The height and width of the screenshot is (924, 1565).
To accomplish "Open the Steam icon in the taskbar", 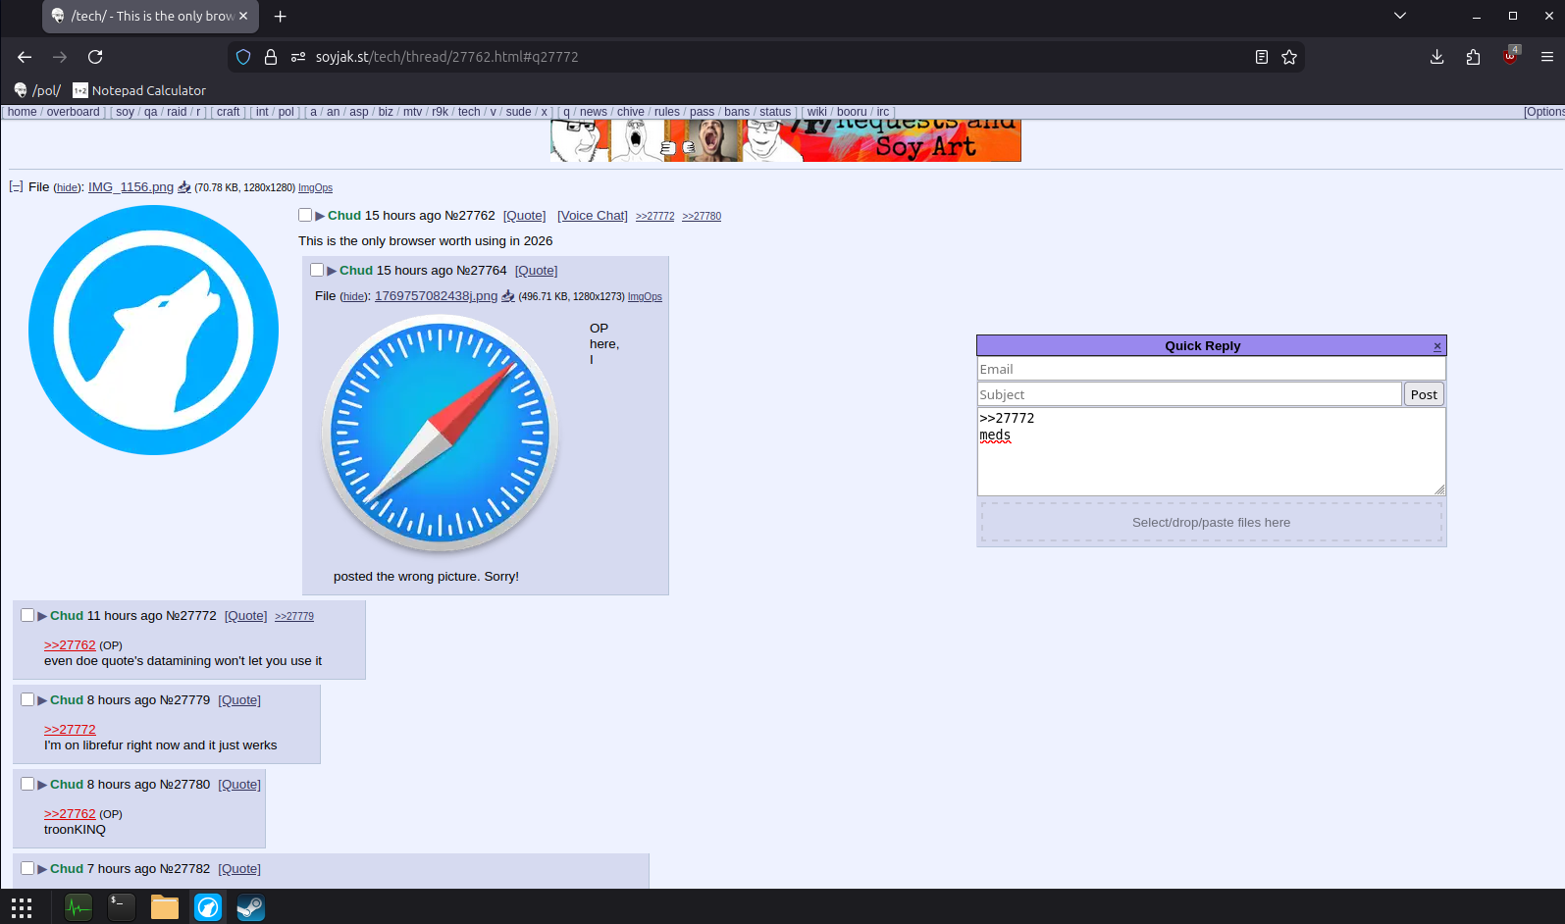I will (250, 907).
